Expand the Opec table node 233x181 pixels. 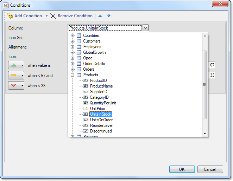point(72,58)
